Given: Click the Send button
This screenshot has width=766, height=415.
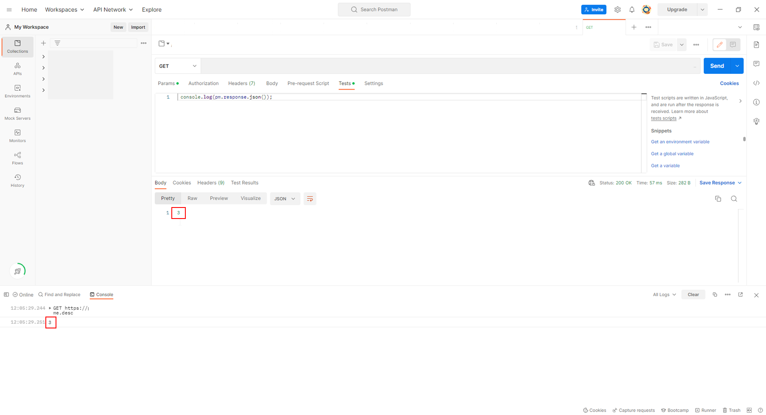Looking at the screenshot, I should pyautogui.click(x=717, y=66).
